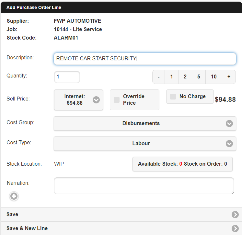Click the arrow icon on Save row
The width and height of the screenshot is (242, 235).
pos(235,215)
